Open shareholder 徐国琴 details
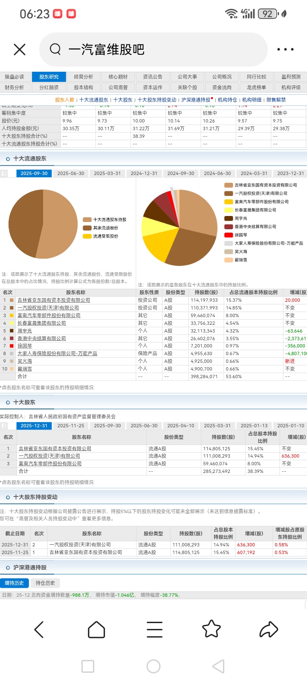307x683 pixels. (25, 346)
